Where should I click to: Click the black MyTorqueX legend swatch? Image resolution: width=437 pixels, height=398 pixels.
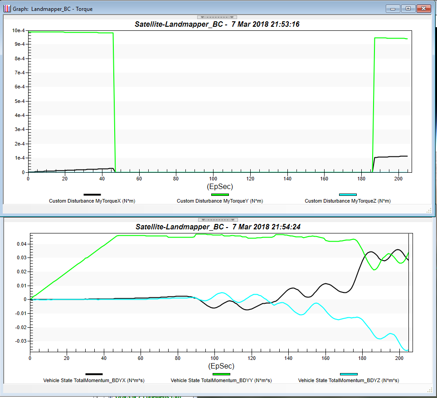click(x=92, y=194)
